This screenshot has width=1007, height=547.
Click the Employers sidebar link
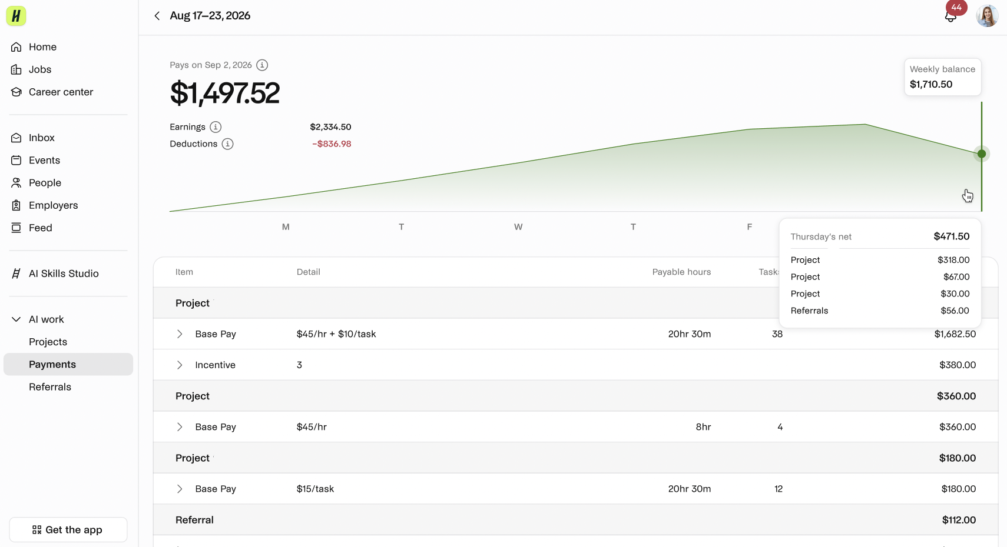pos(53,205)
